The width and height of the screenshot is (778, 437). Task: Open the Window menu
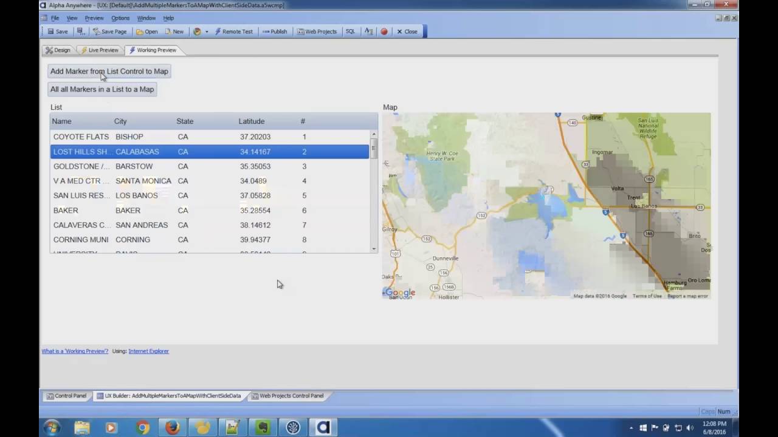pyautogui.click(x=146, y=18)
